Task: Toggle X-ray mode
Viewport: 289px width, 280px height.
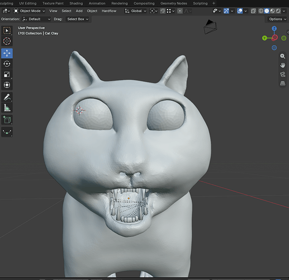Action: [x=253, y=11]
